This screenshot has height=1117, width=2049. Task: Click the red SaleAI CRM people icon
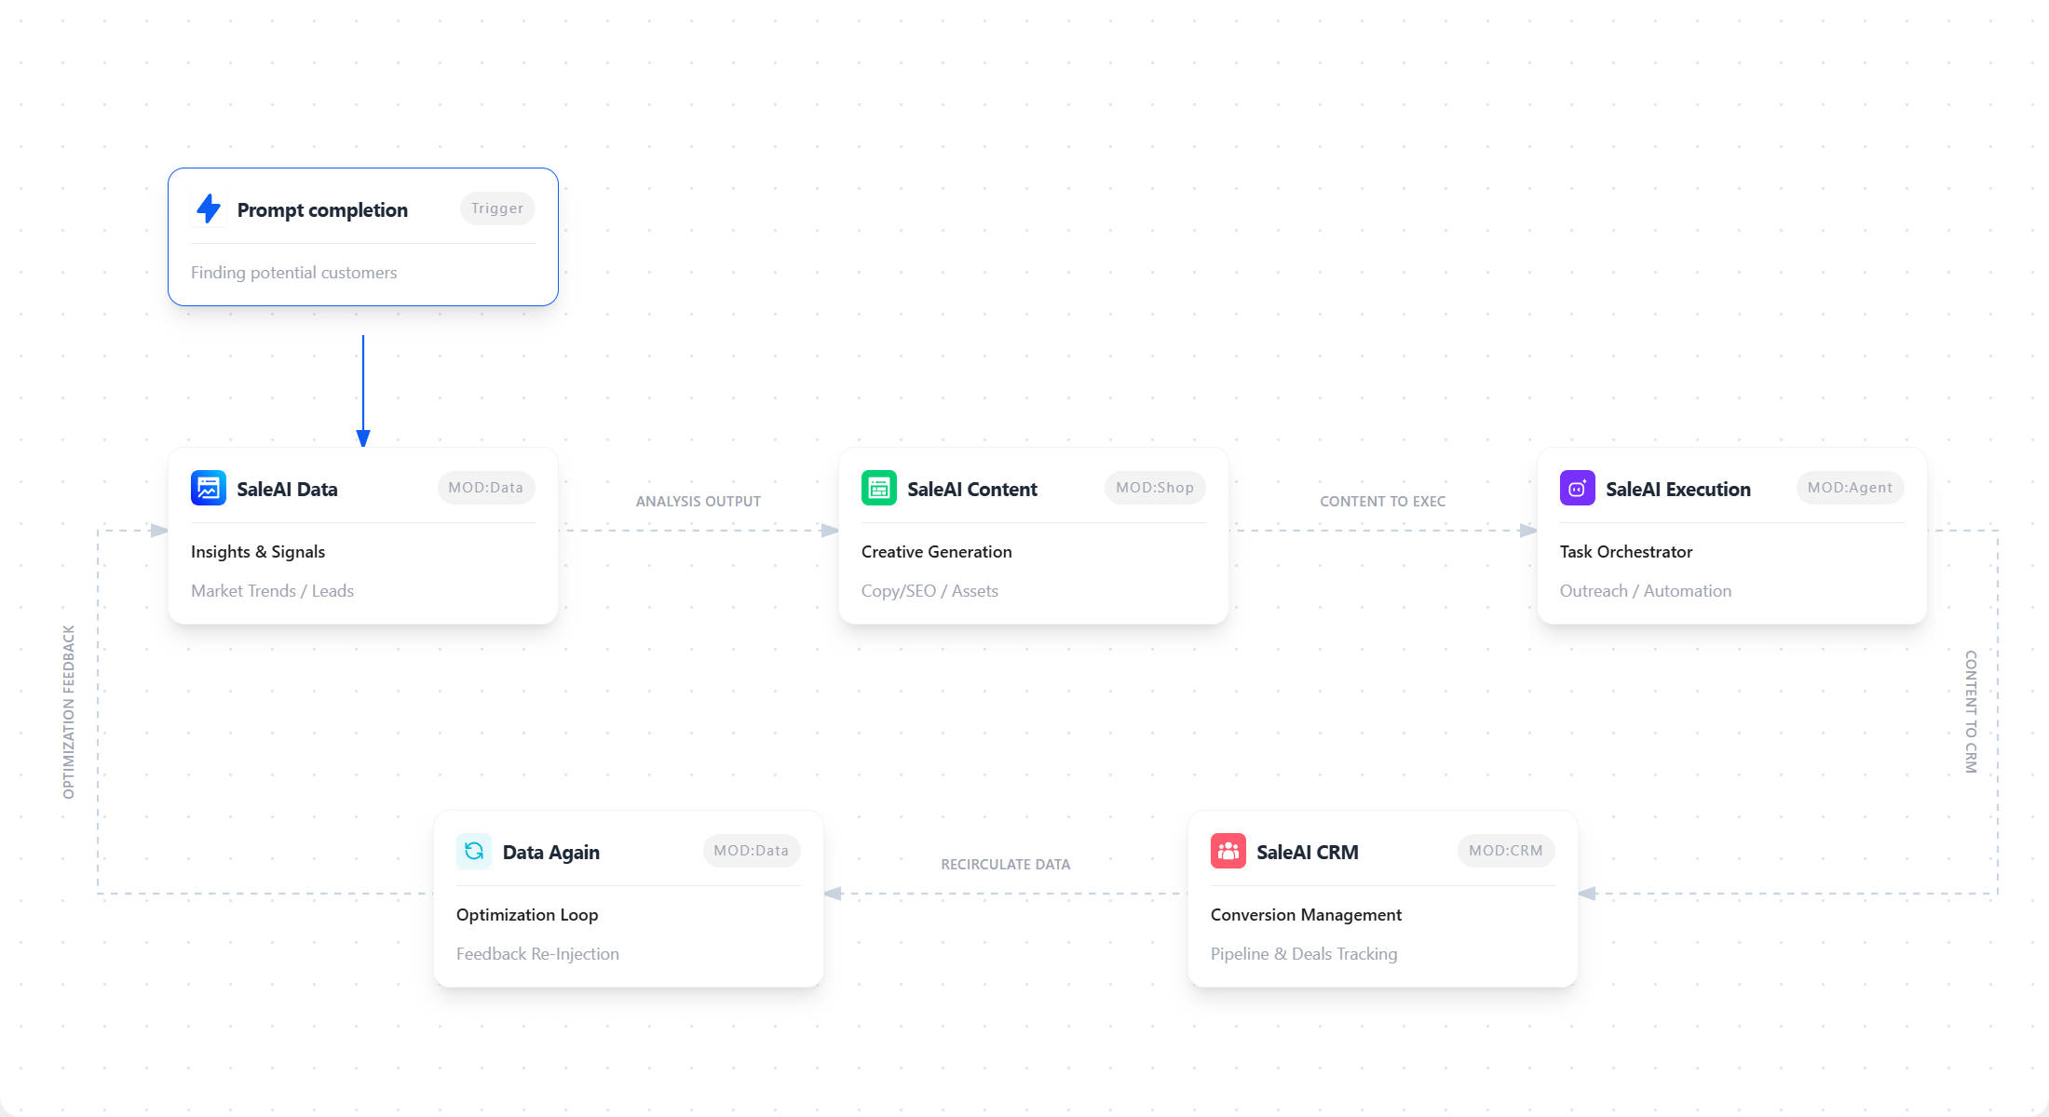(x=1228, y=851)
